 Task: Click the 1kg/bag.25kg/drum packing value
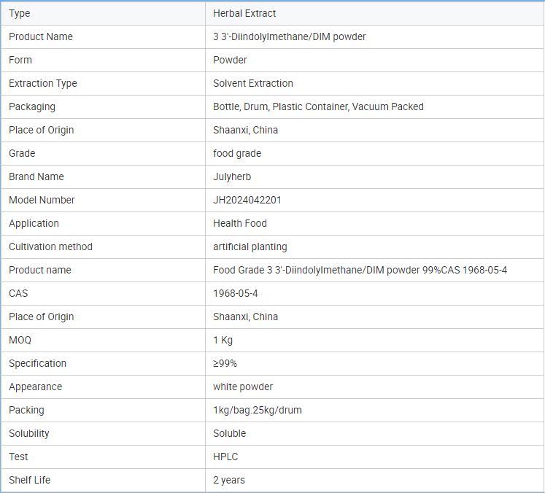click(x=258, y=410)
